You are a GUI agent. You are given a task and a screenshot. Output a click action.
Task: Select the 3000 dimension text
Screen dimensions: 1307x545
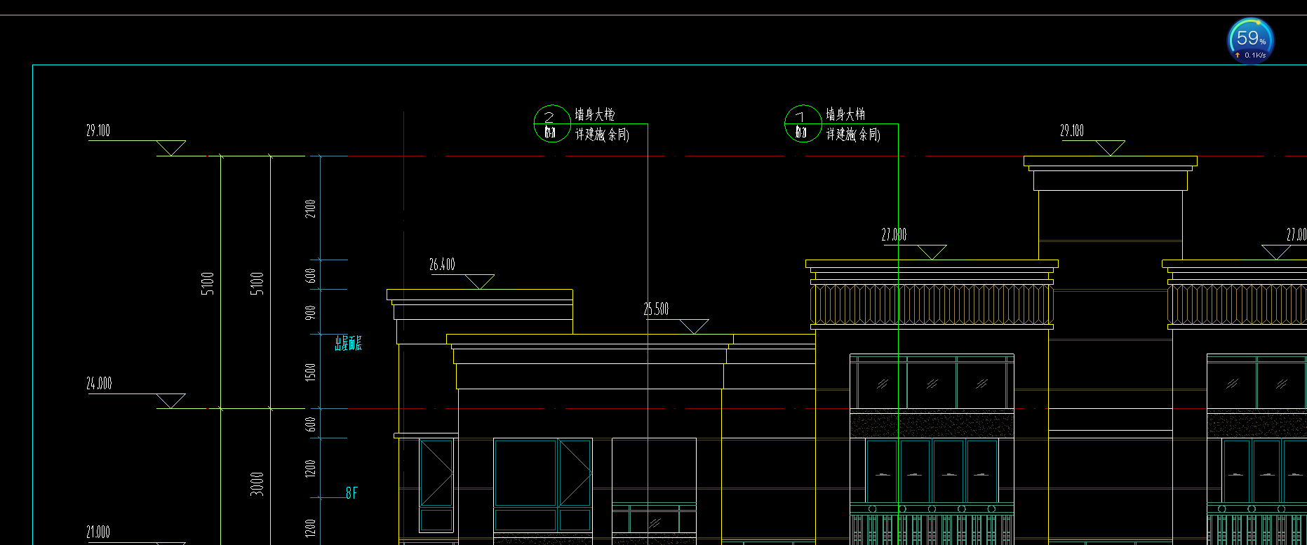click(257, 484)
